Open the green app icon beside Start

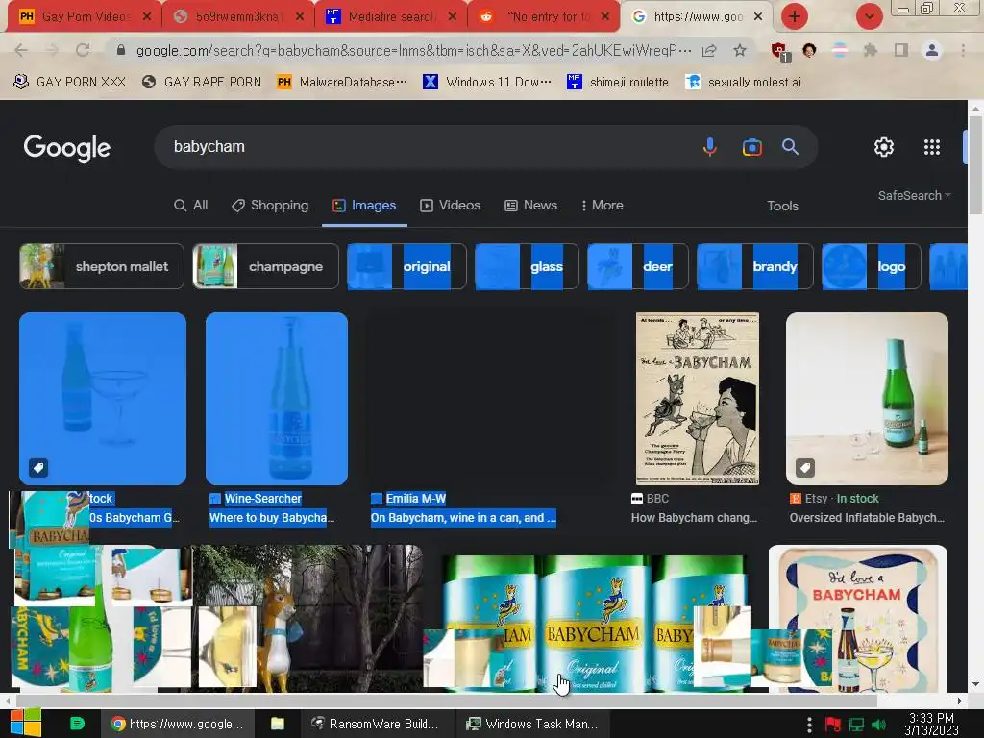(77, 724)
